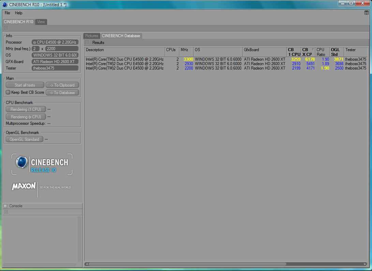Click the OS column header
The width and height of the screenshot is (372, 271).
point(218,52)
